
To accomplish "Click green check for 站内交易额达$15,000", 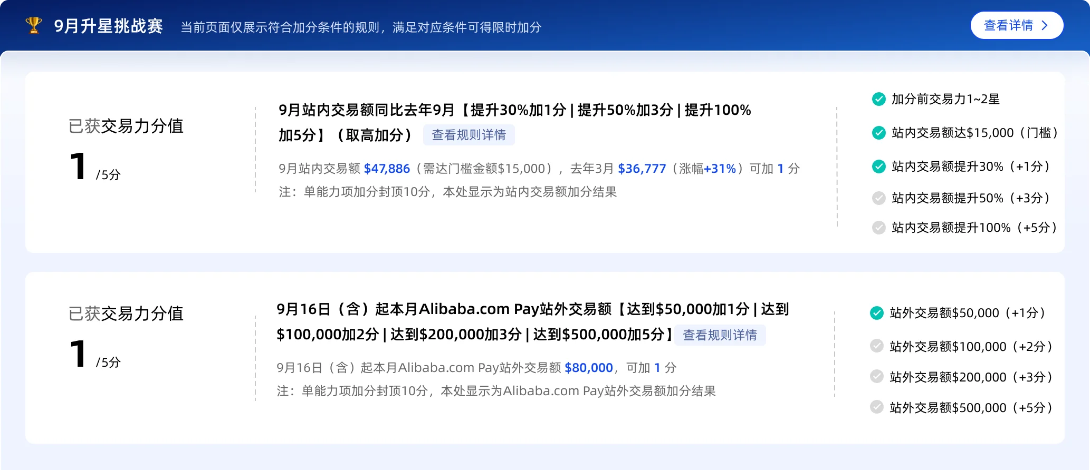I will click(878, 133).
